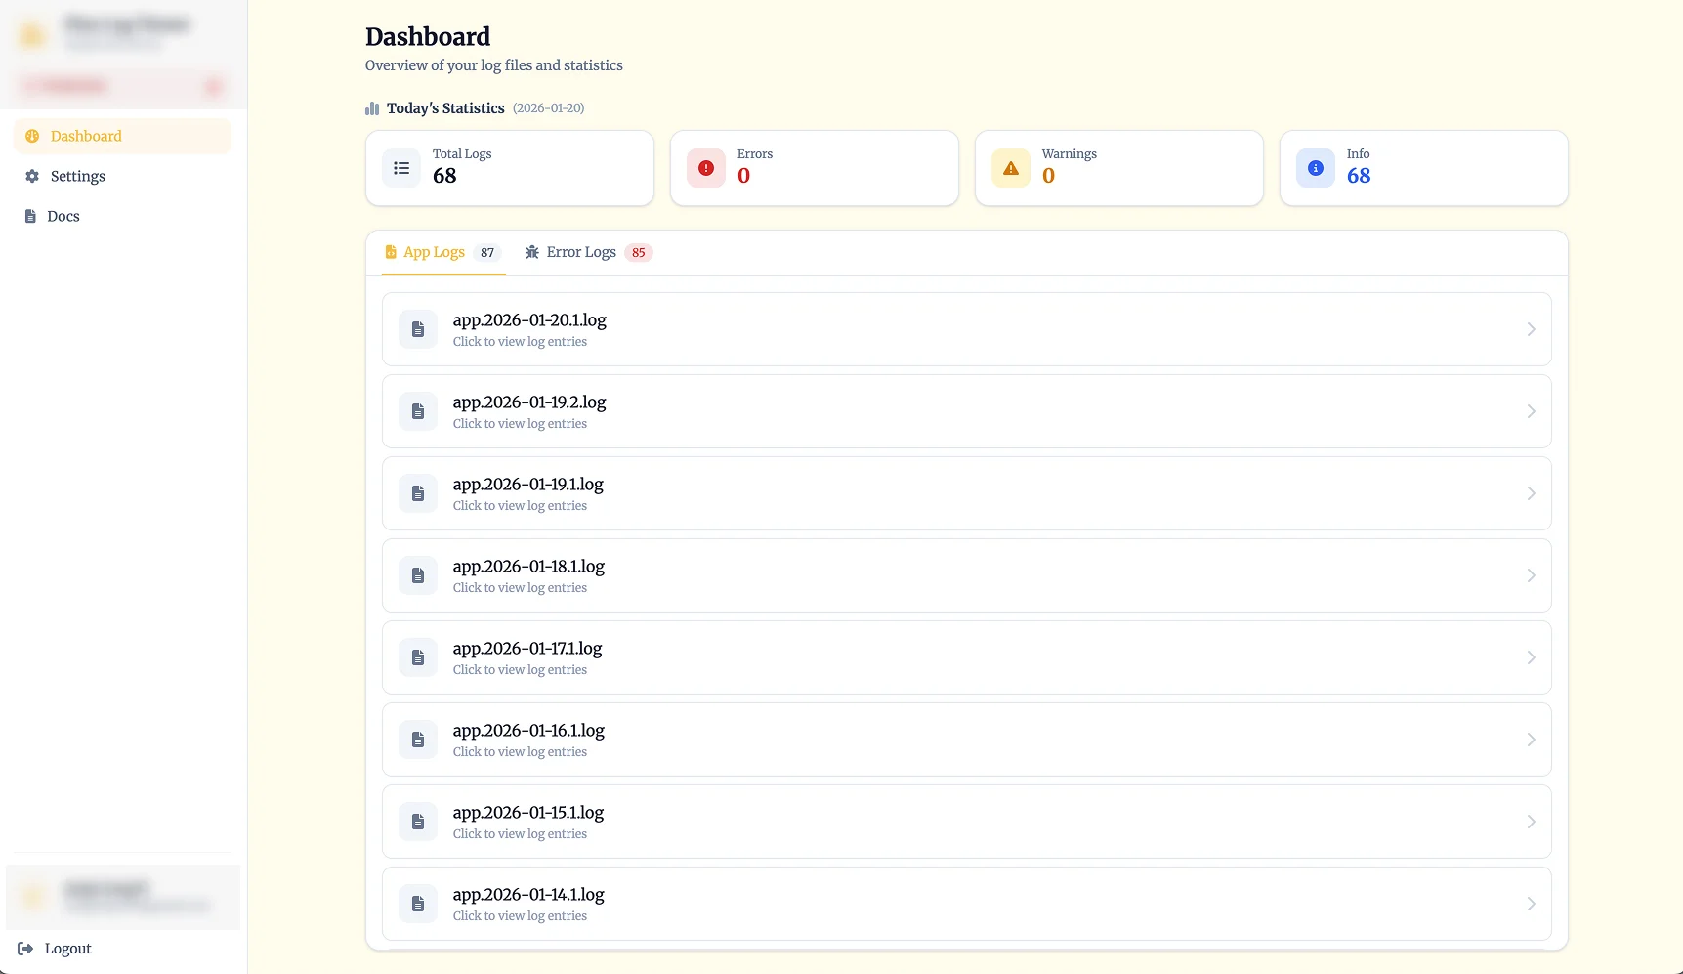Click the App Logs count badge 87
Viewport: 1683px width, 974px height.
click(x=487, y=253)
